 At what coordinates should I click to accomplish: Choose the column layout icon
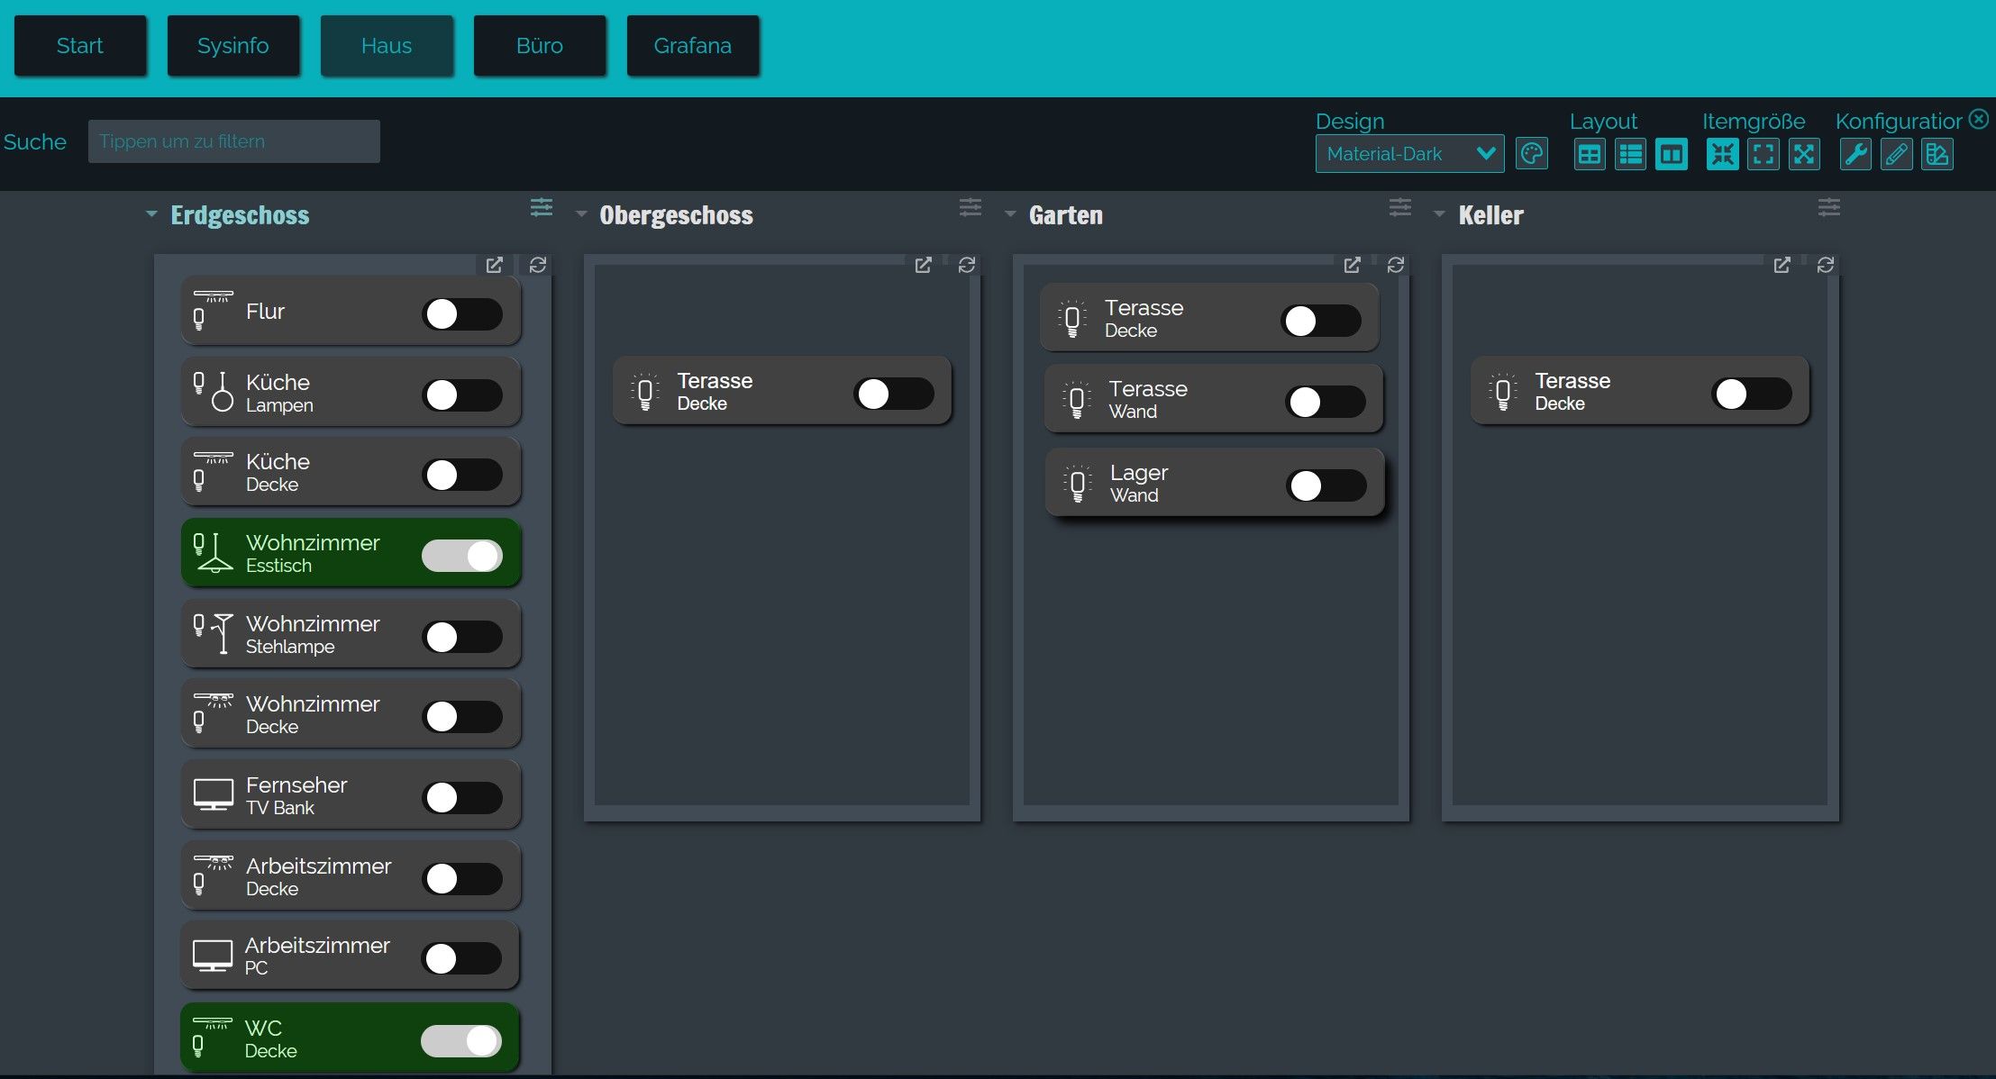pos(1672,155)
